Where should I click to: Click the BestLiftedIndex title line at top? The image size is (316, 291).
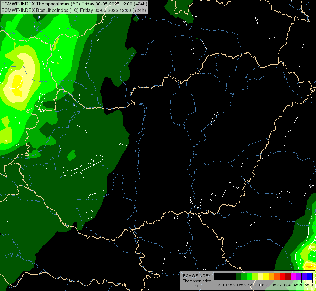(74, 10)
